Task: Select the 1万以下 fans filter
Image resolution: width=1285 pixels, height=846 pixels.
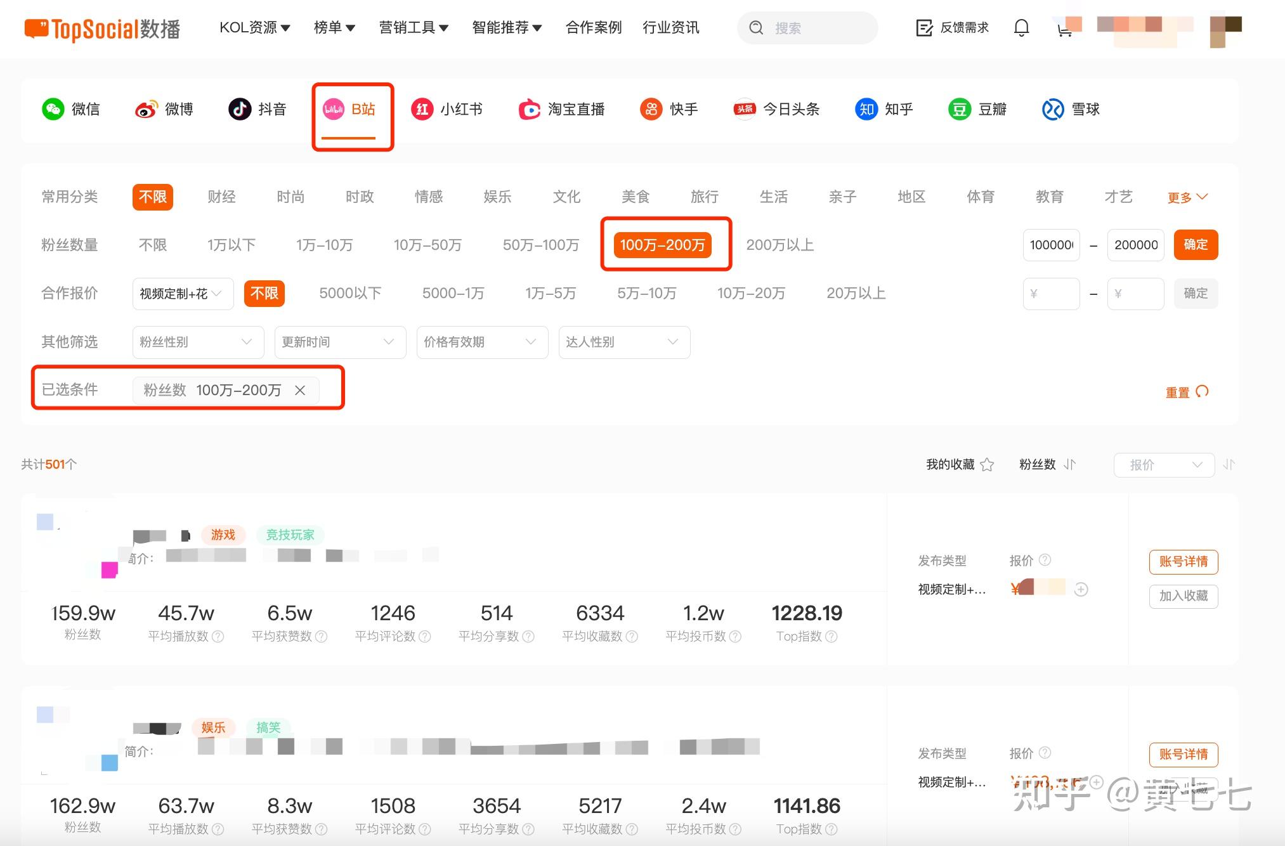Action: [x=232, y=245]
